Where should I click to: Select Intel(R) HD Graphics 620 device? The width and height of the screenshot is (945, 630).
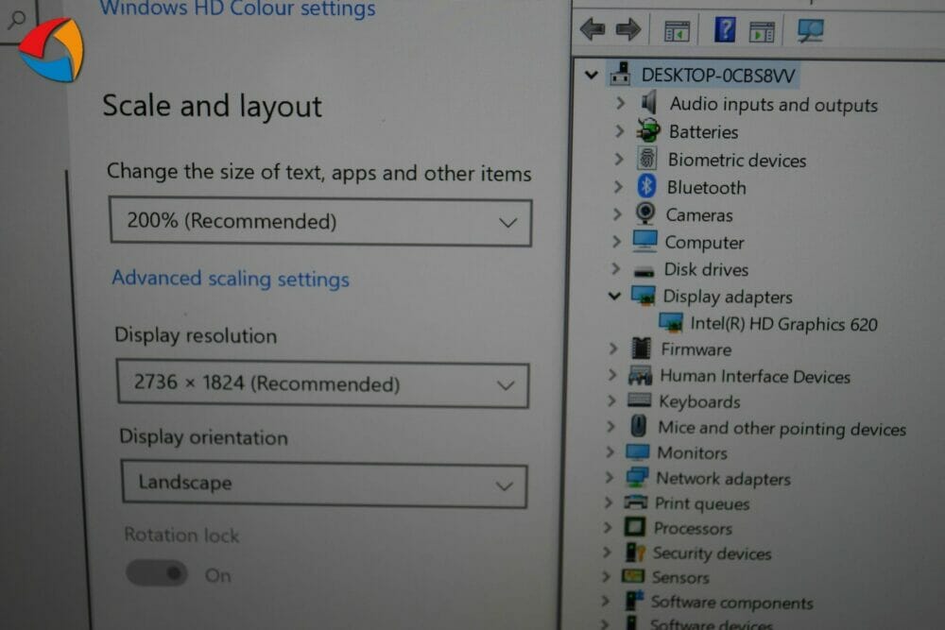point(783,324)
